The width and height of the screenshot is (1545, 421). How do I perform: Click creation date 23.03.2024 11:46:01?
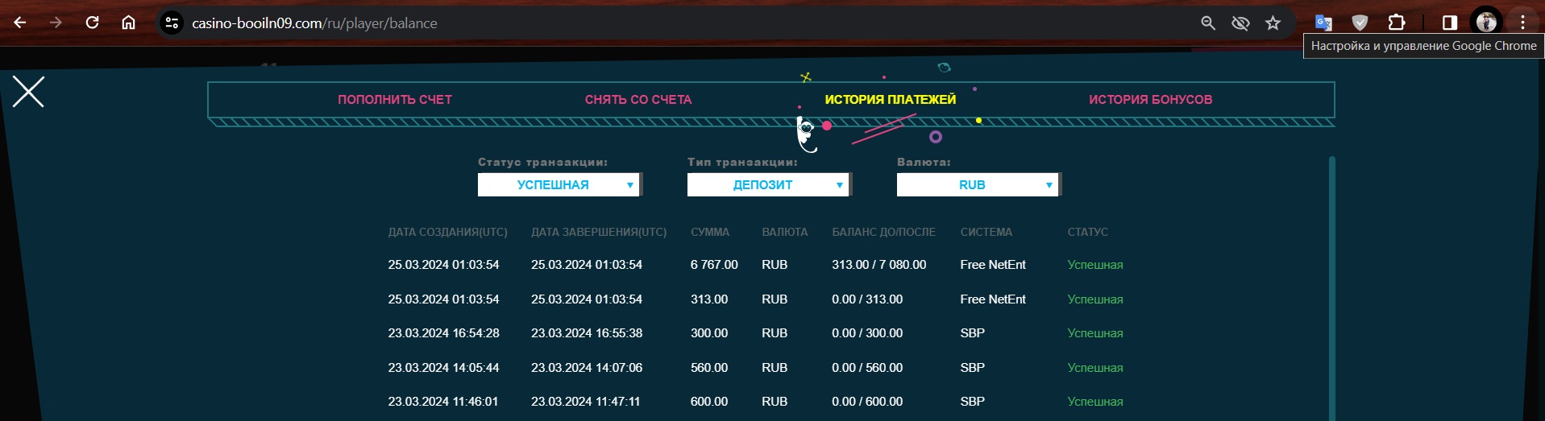443,402
